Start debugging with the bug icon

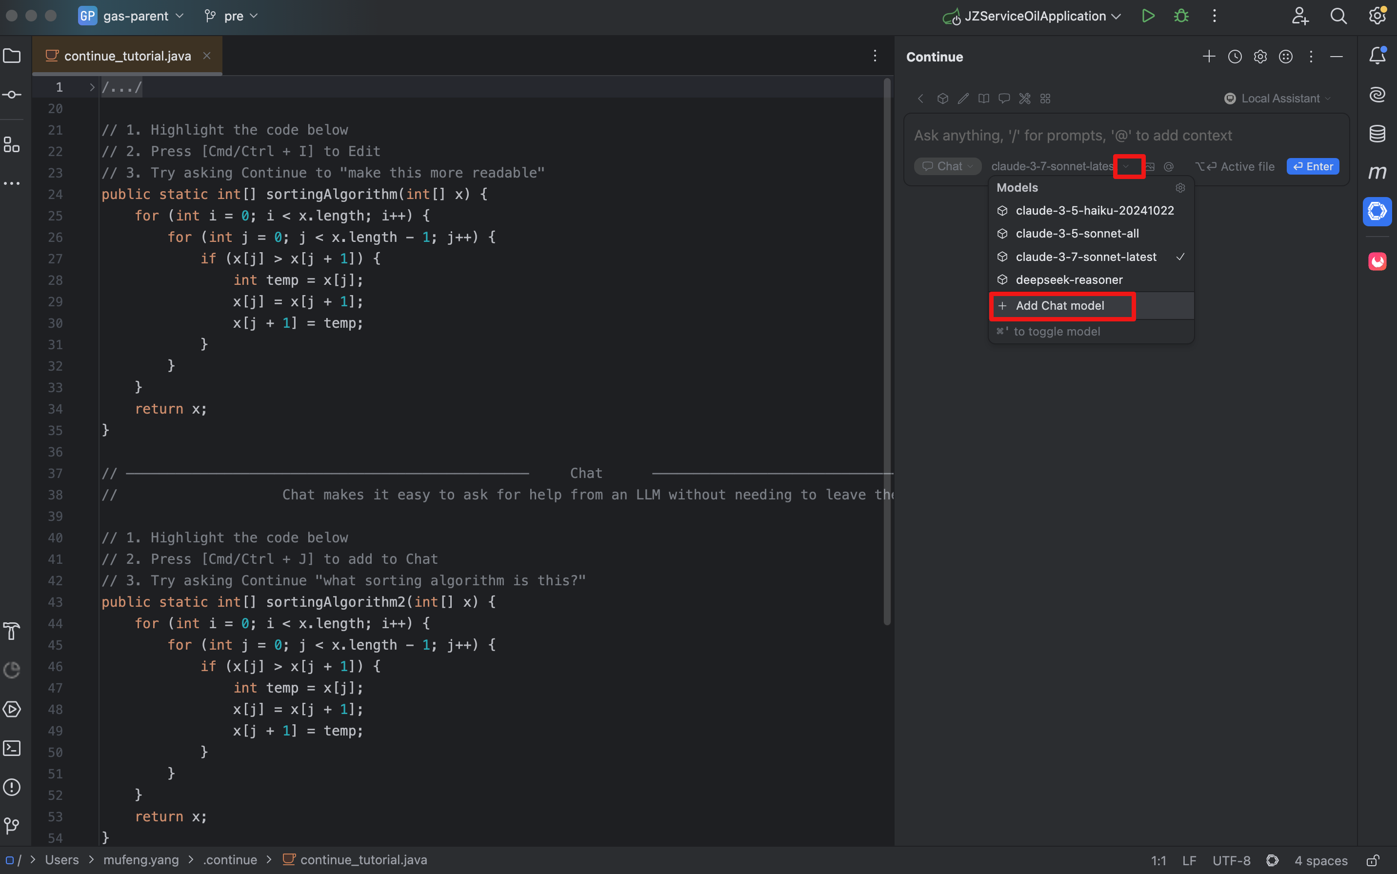pyautogui.click(x=1181, y=16)
